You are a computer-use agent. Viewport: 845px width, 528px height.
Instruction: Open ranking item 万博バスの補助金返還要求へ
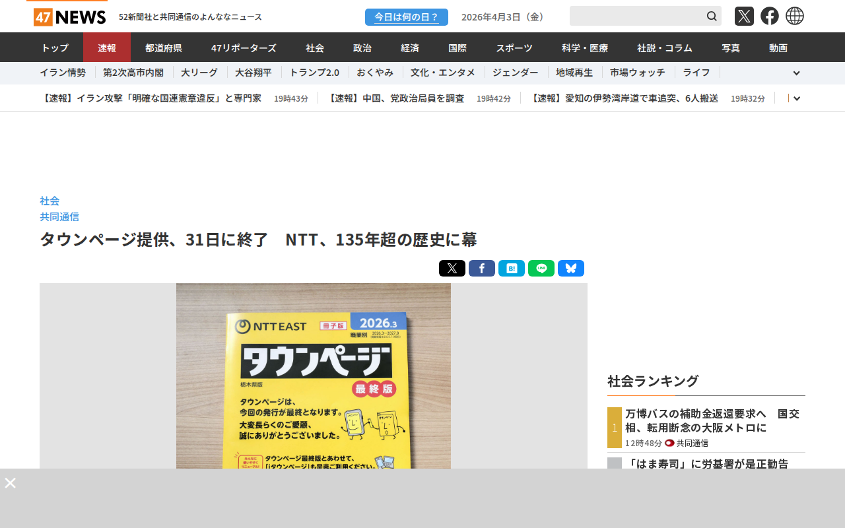click(712, 420)
